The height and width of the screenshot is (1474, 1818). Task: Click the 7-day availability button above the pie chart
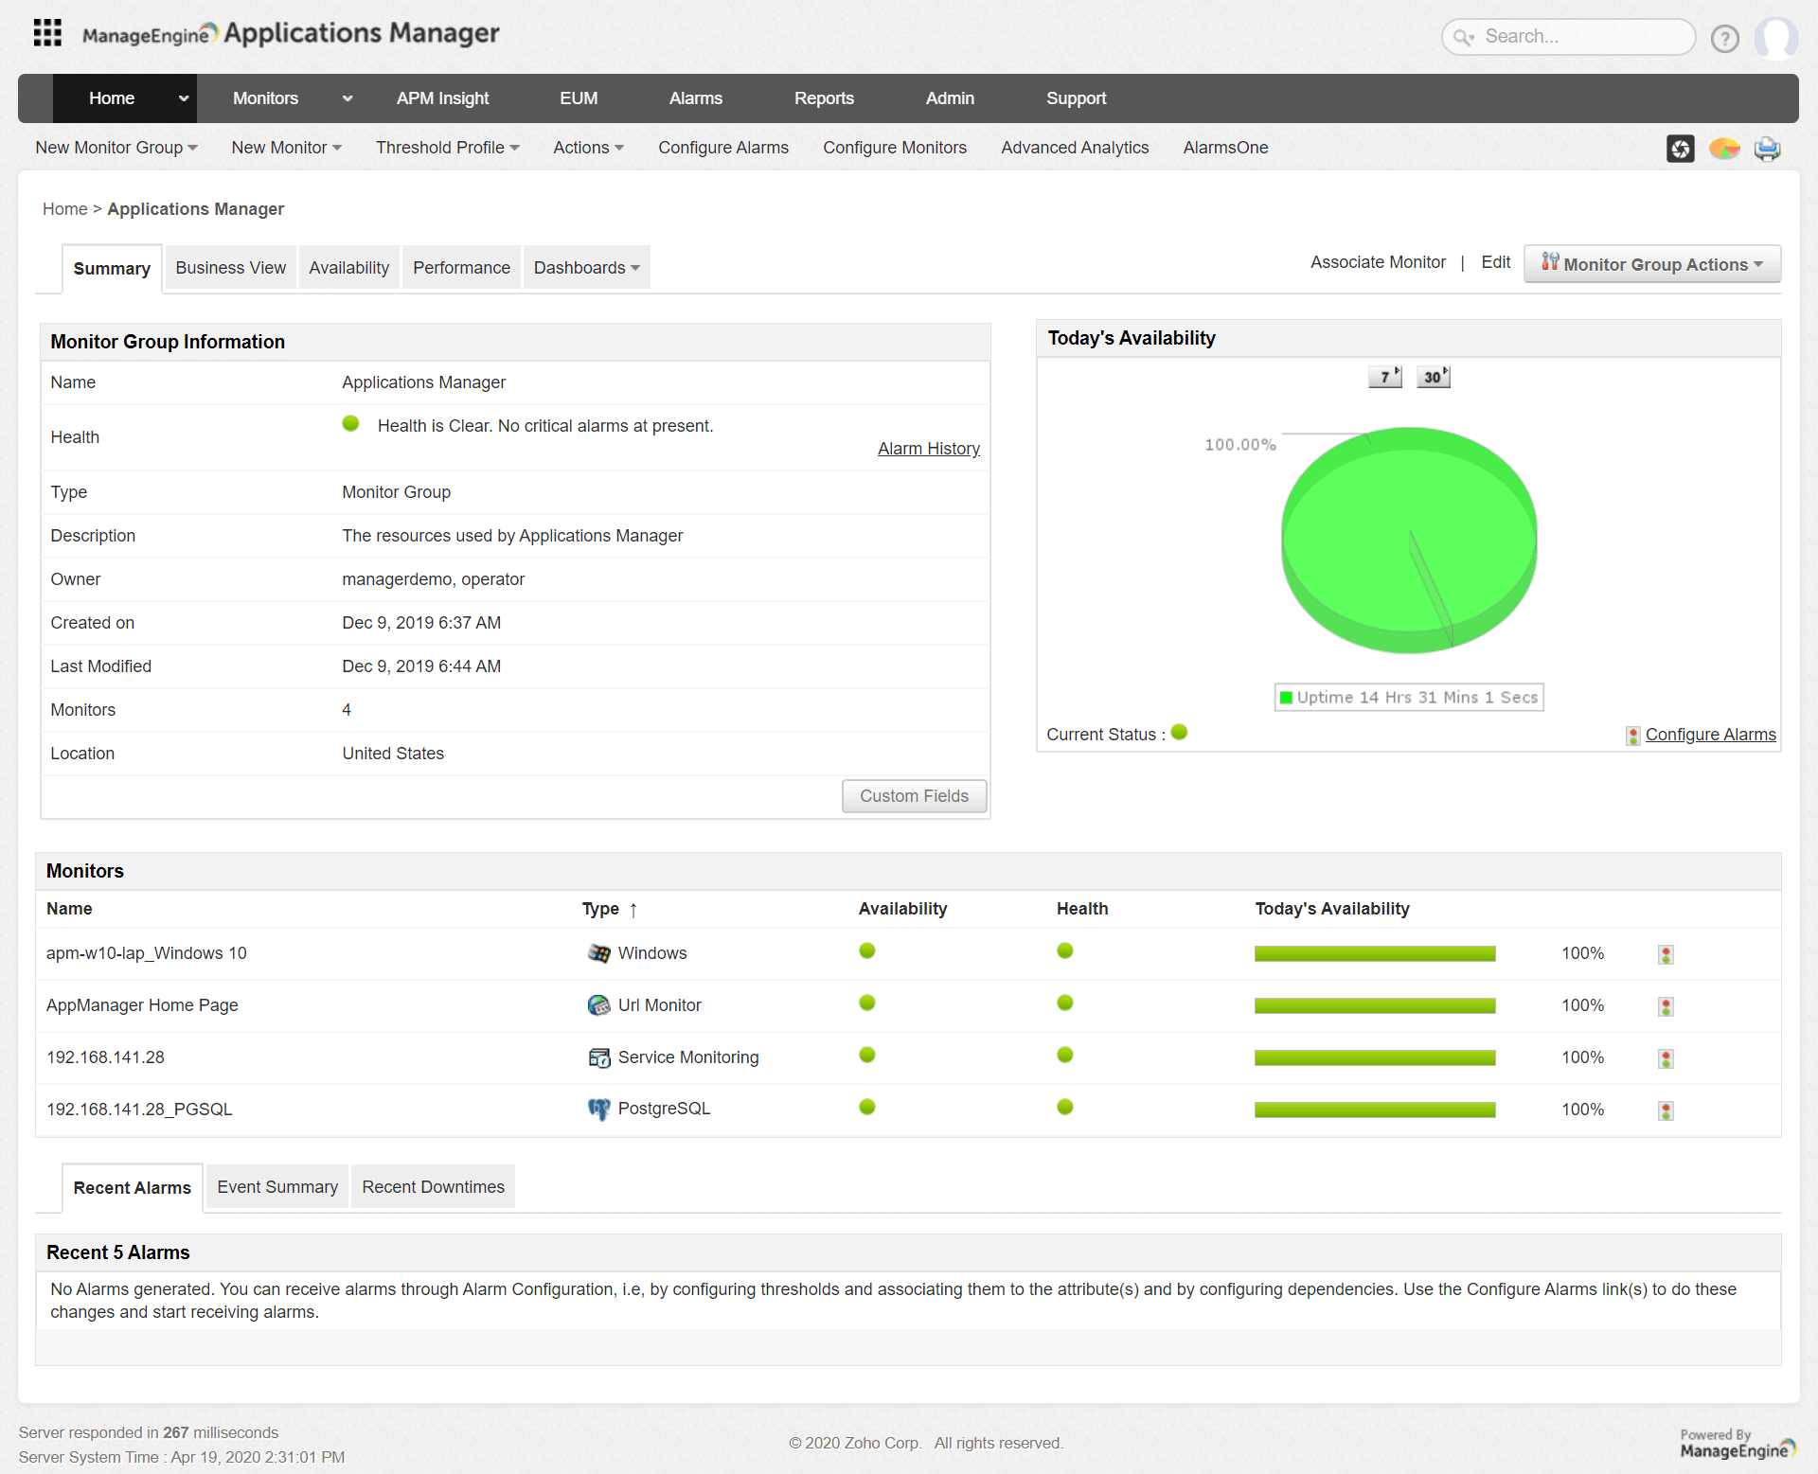tap(1384, 376)
